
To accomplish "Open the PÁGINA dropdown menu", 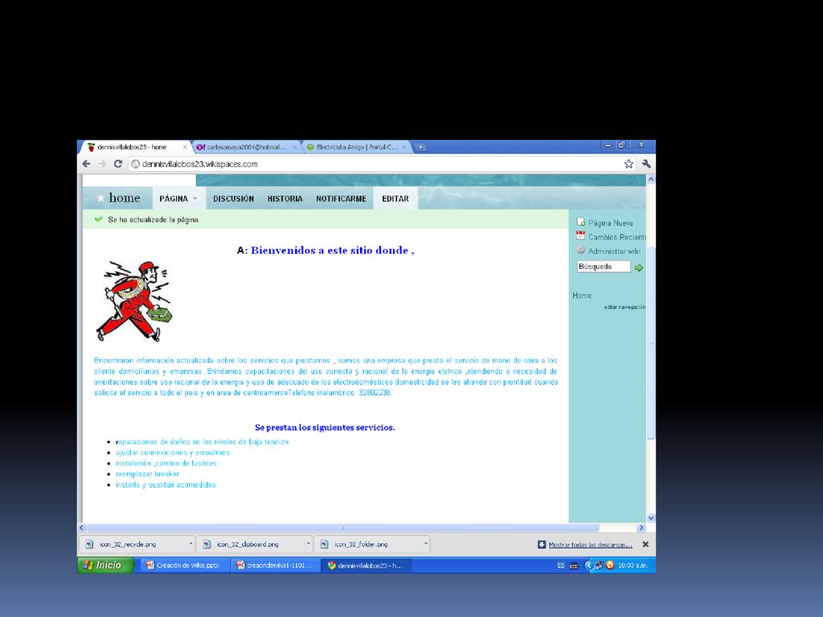I will click(178, 198).
